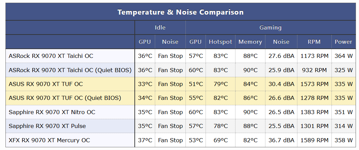Click the RPM column header
The image size is (359, 150).
click(x=314, y=42)
